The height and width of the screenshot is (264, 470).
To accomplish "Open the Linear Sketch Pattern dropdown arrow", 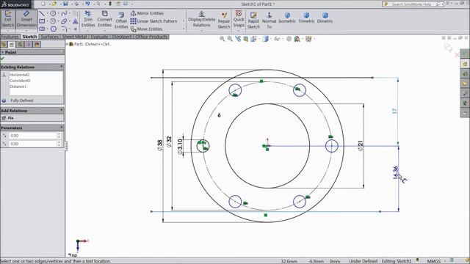I will click(184, 21).
